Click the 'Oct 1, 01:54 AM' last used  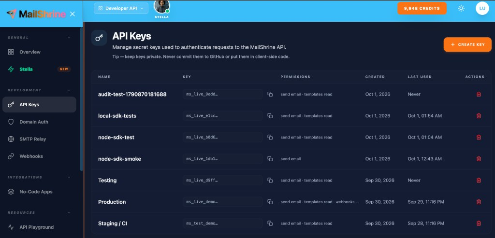[x=424, y=116]
